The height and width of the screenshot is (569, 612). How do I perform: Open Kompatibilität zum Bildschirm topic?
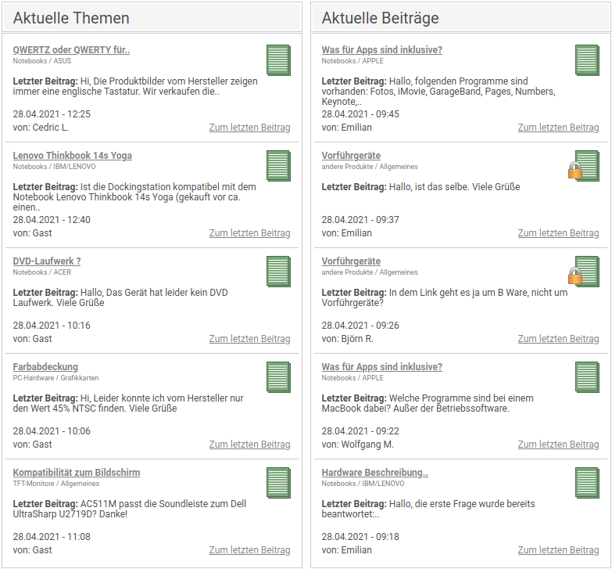(77, 473)
